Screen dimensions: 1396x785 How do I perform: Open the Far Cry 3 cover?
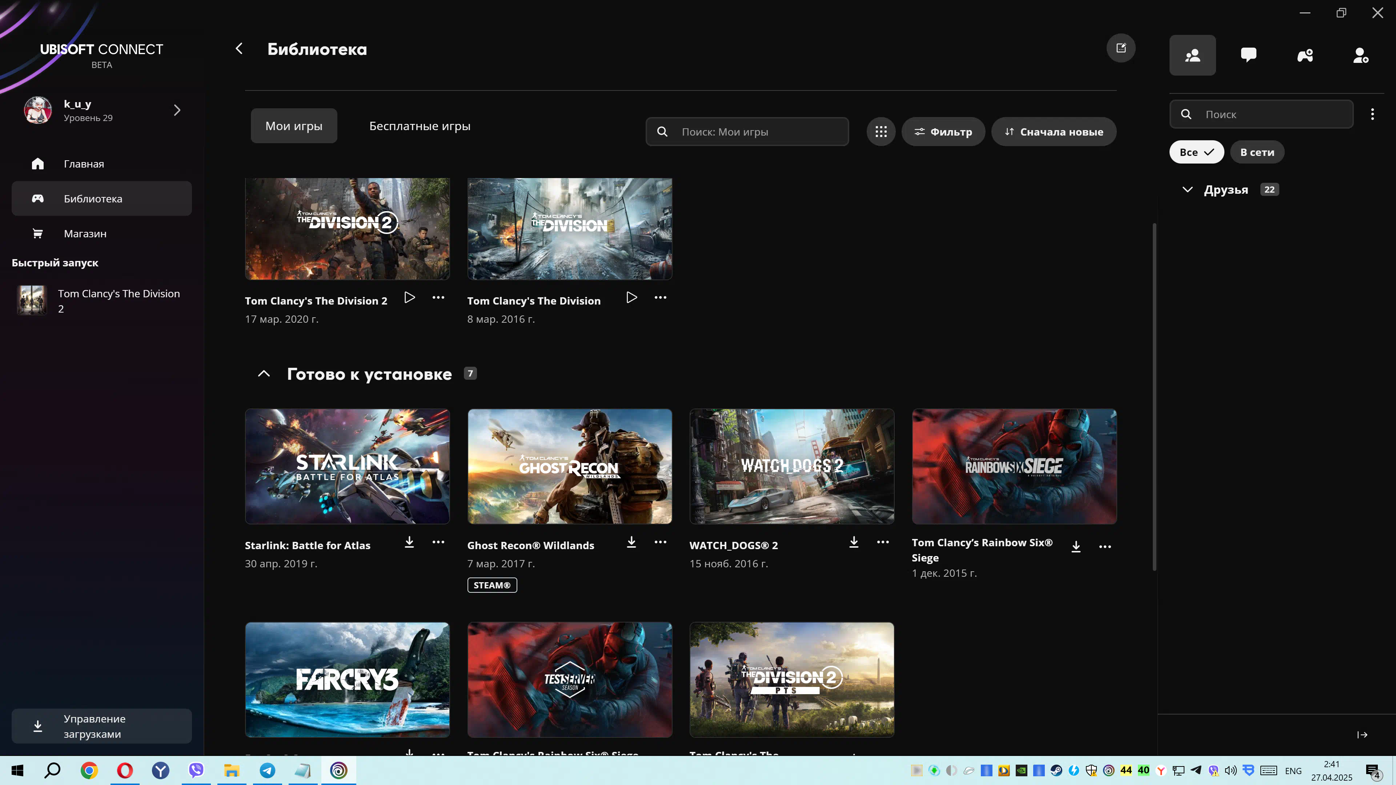tap(347, 680)
